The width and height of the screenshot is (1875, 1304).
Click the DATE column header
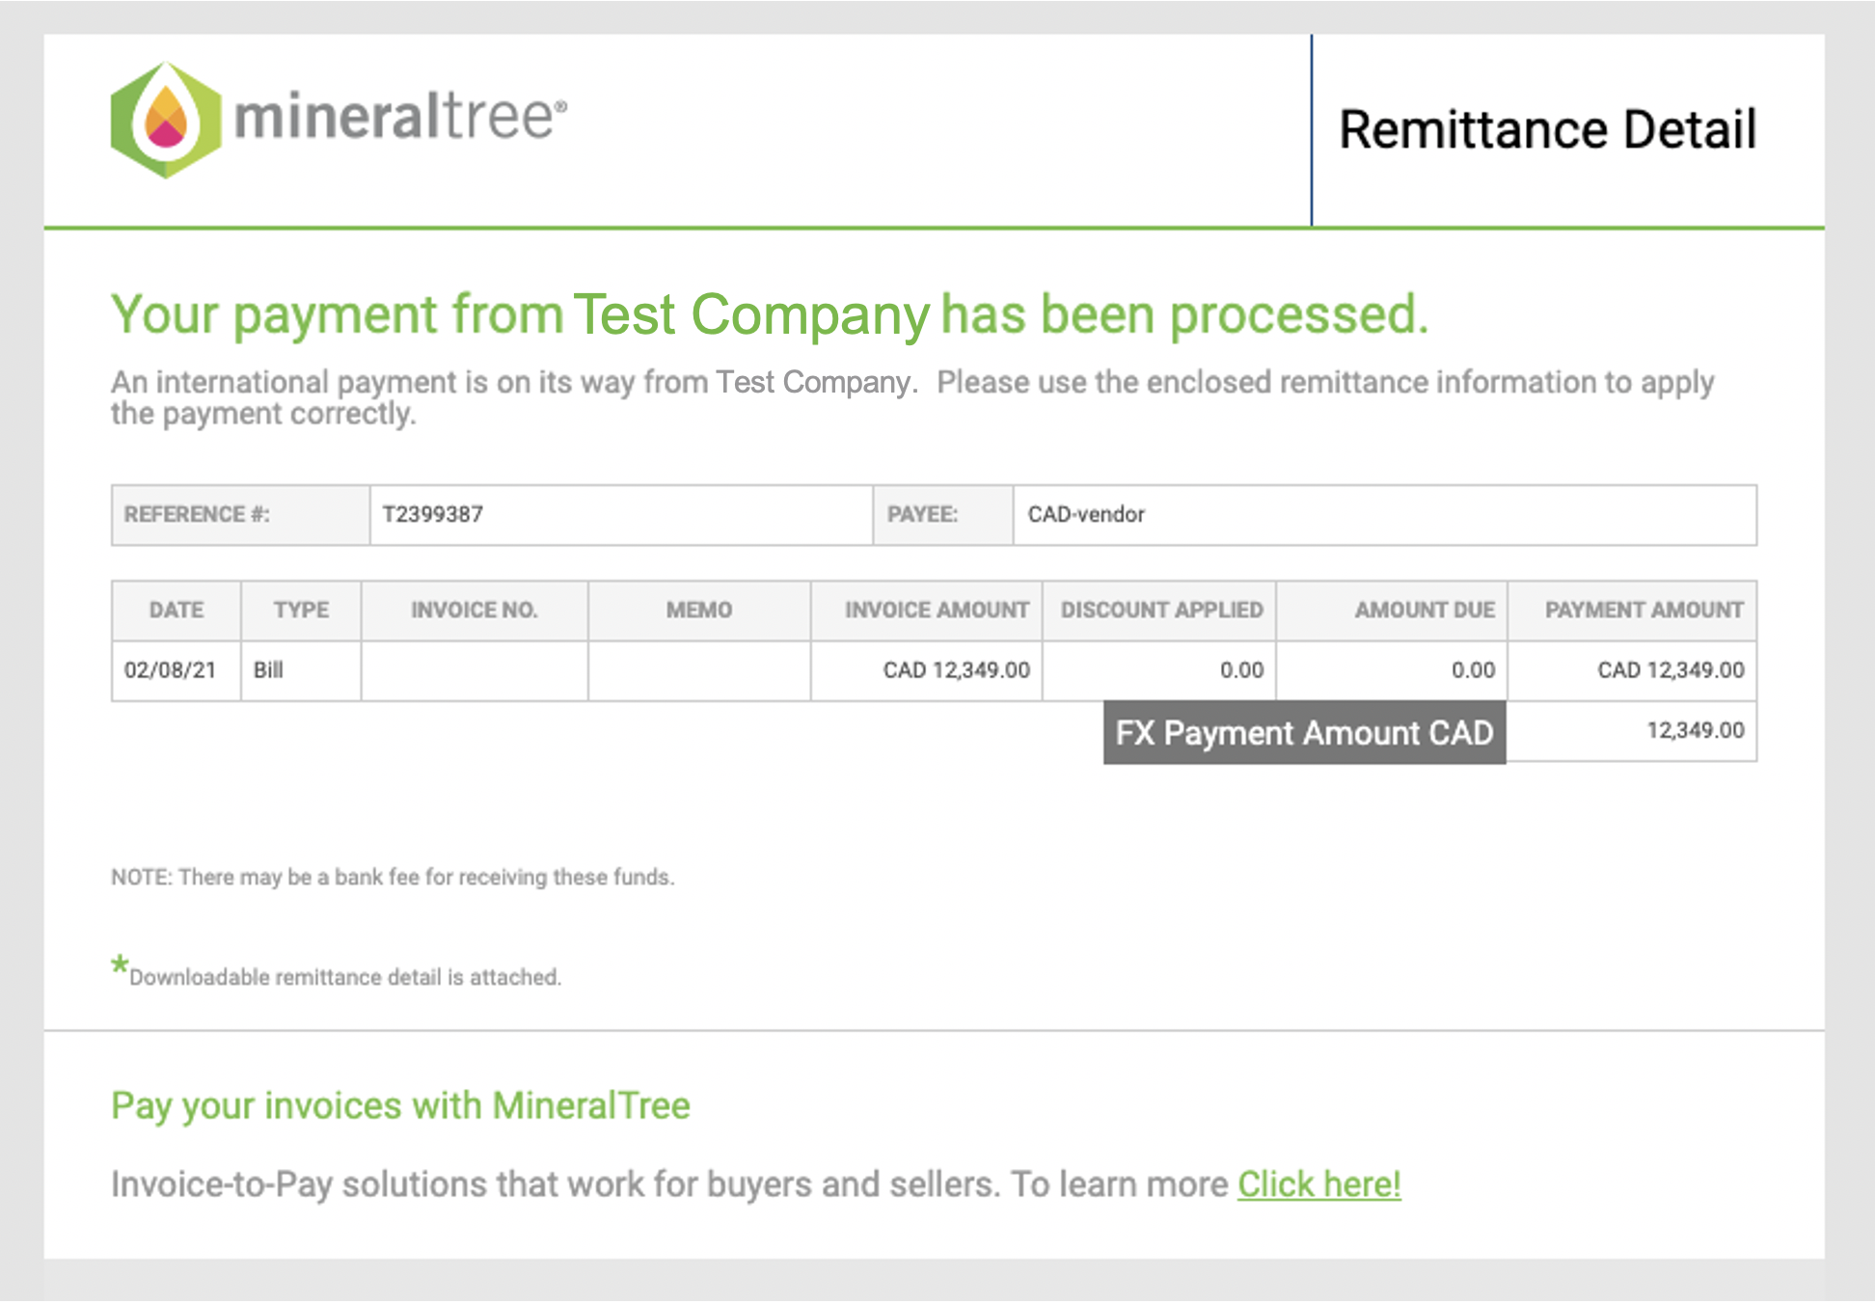[x=177, y=611]
